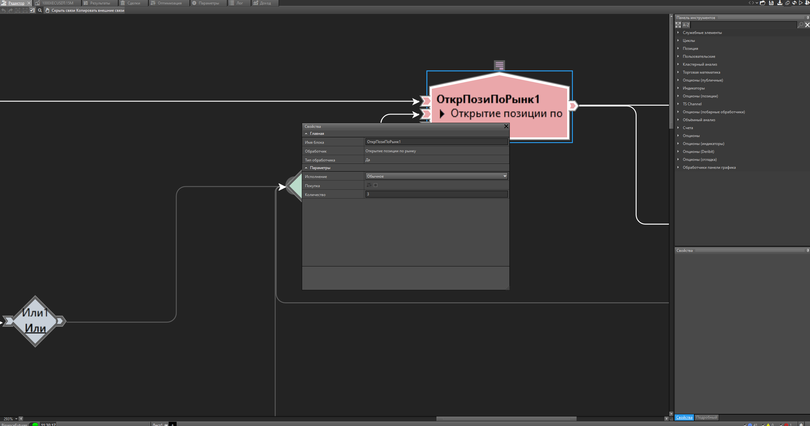Collapse the Параметры section in properties window

point(306,168)
